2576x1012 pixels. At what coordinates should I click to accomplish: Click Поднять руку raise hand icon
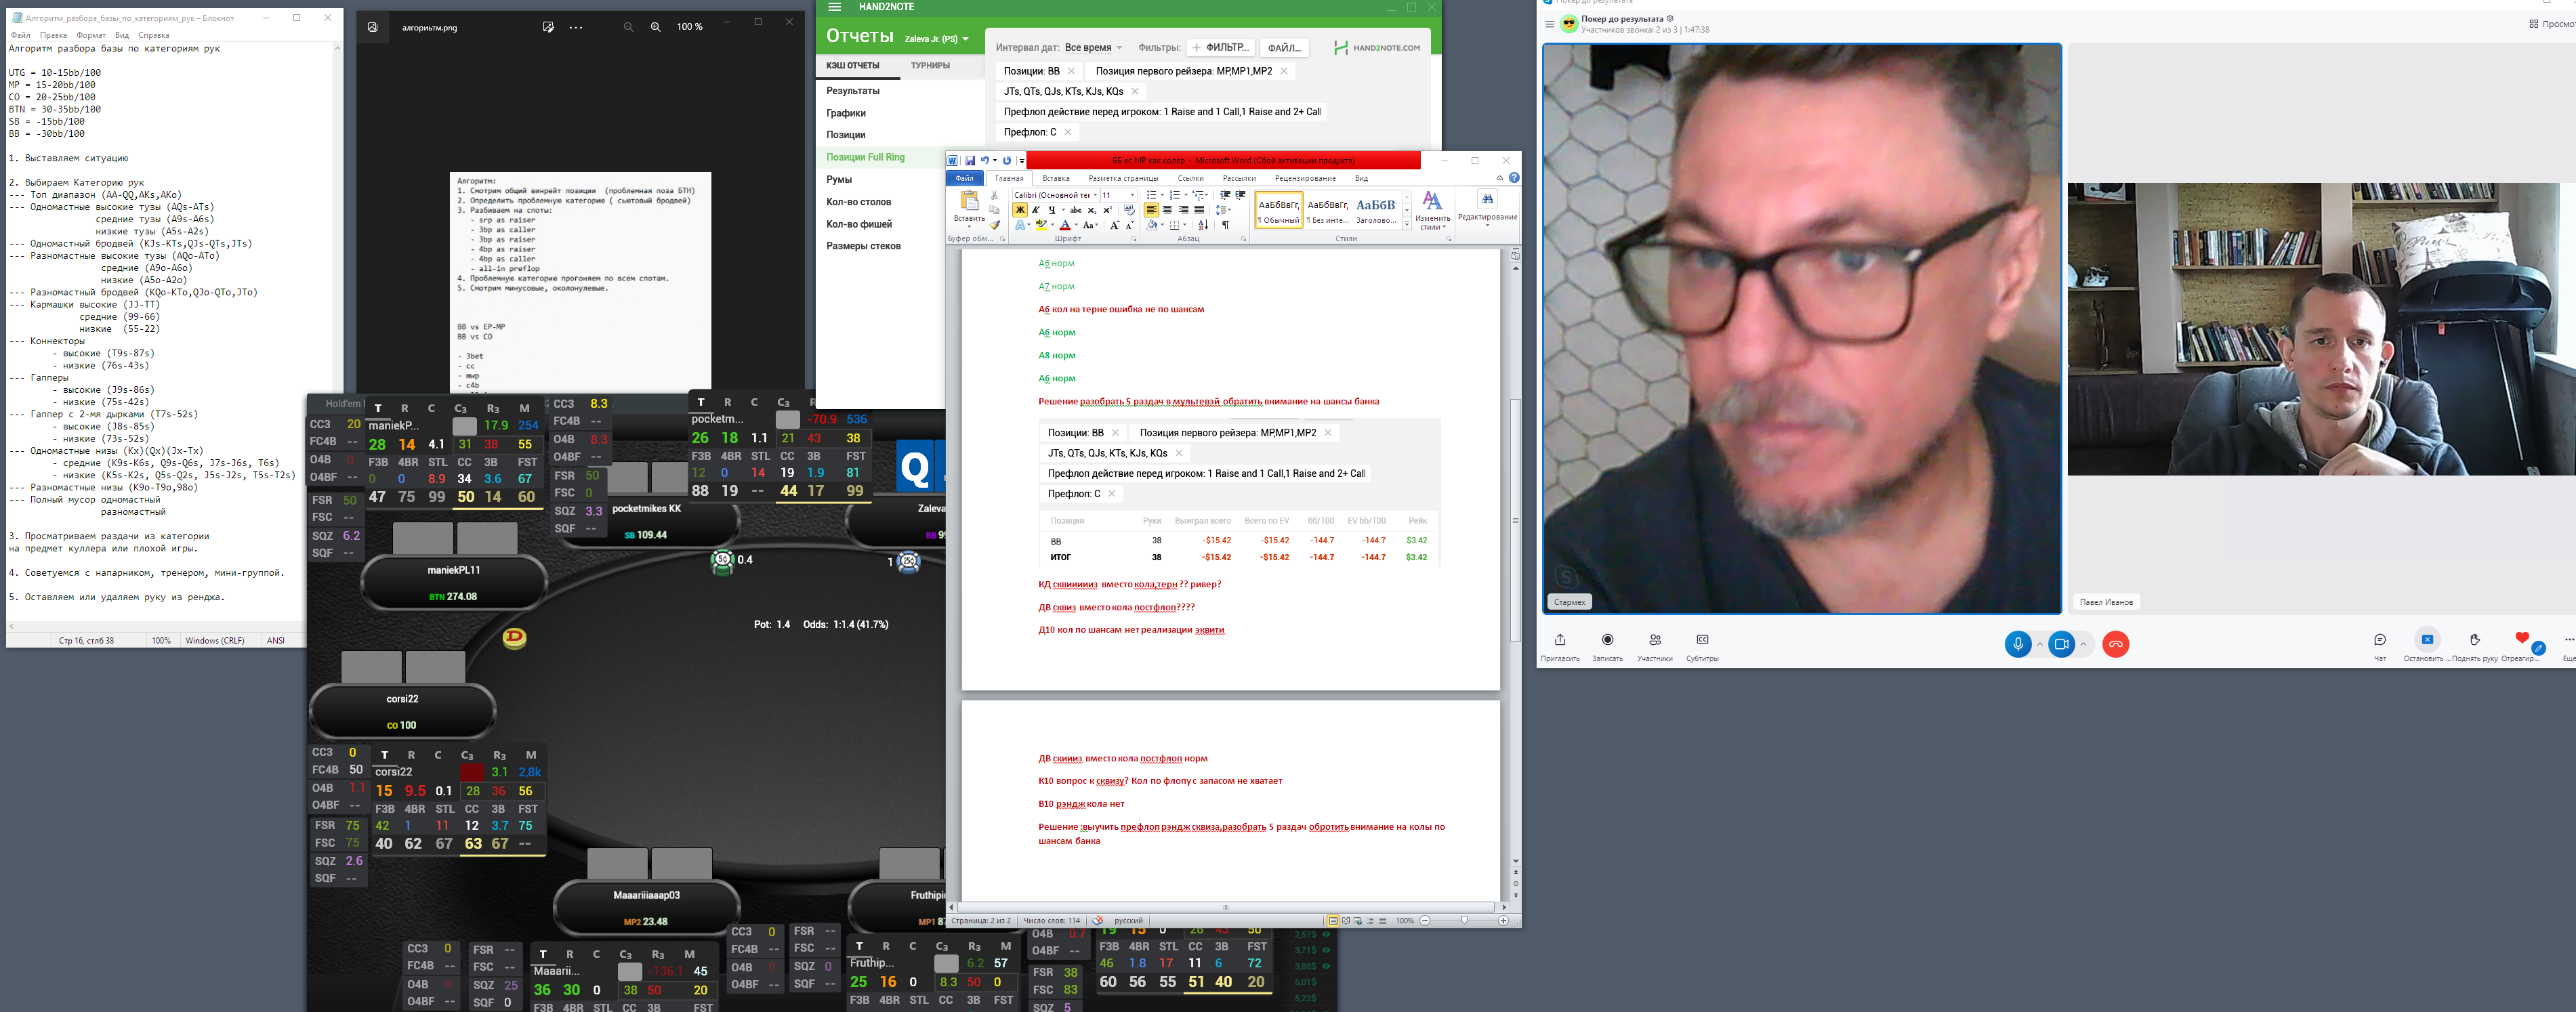(2475, 640)
